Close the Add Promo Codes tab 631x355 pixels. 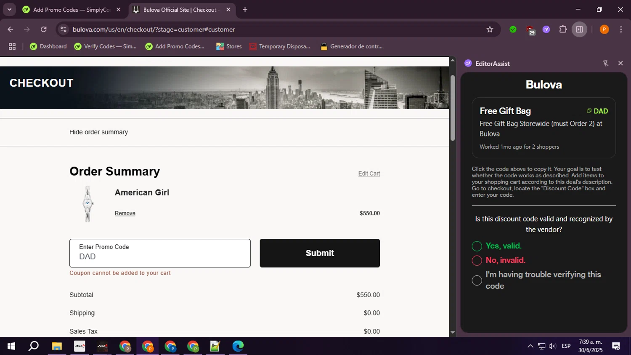[118, 10]
